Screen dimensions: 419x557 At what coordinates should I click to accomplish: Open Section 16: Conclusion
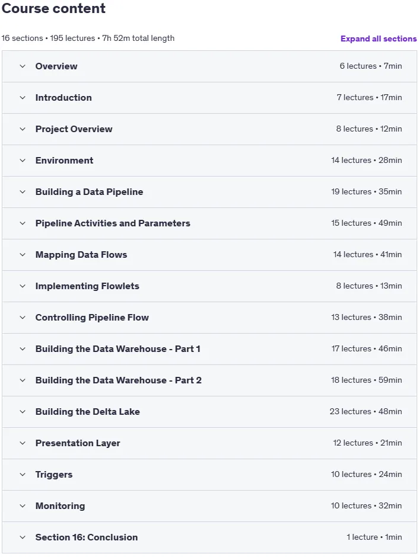point(209,537)
